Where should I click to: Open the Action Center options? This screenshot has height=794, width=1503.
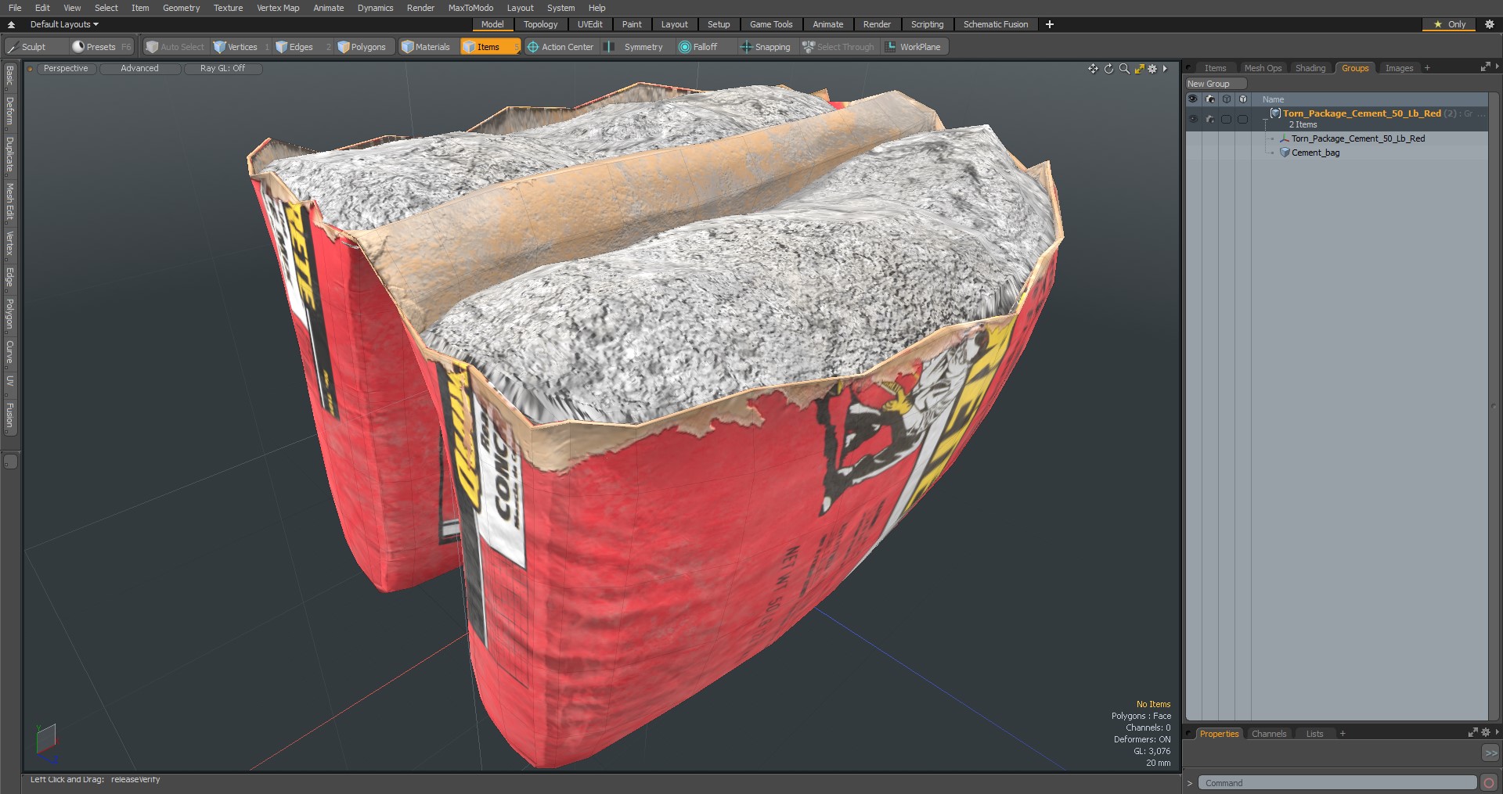[560, 47]
